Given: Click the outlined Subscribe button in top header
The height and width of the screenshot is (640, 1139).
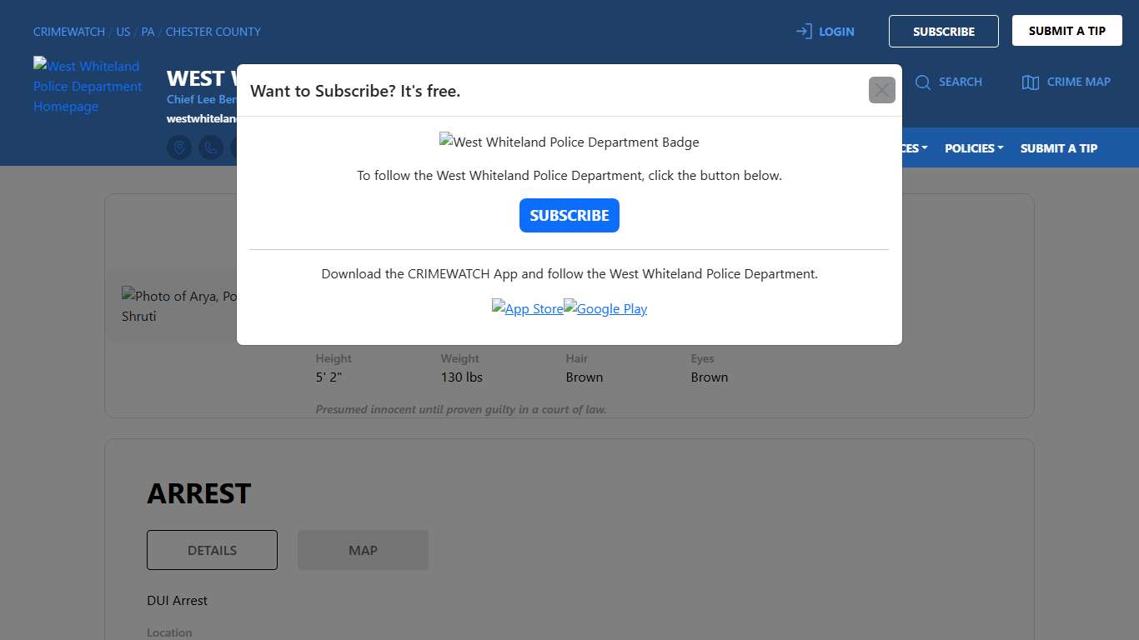Looking at the screenshot, I should point(943,32).
